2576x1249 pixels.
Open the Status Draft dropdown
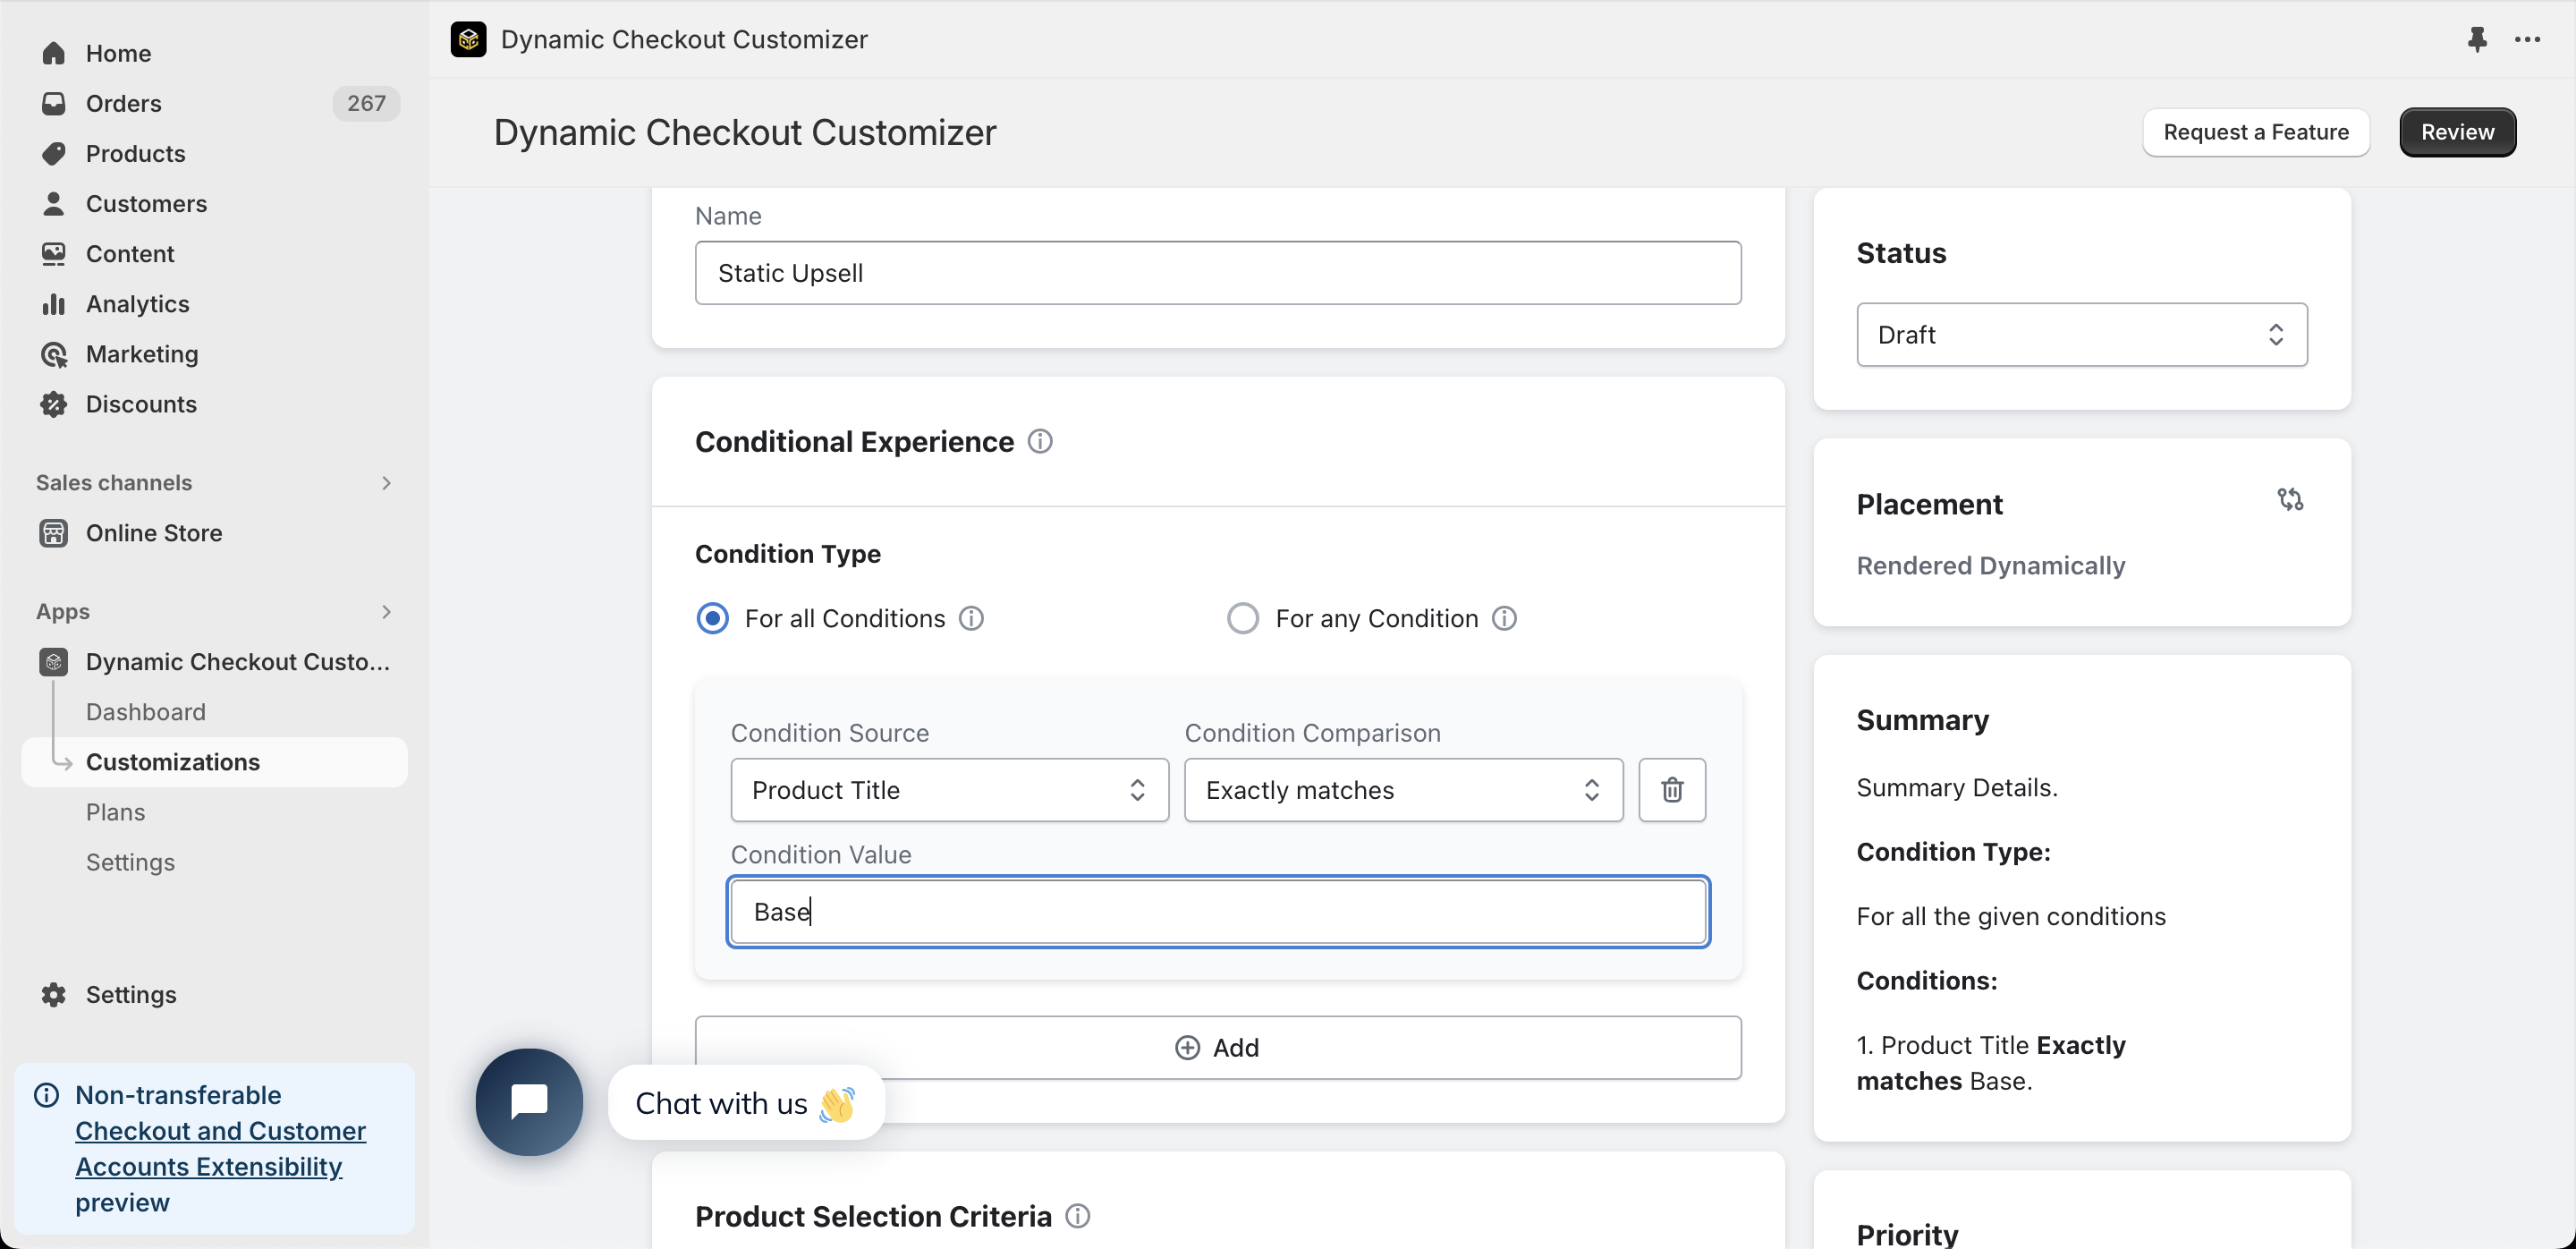2081,335
